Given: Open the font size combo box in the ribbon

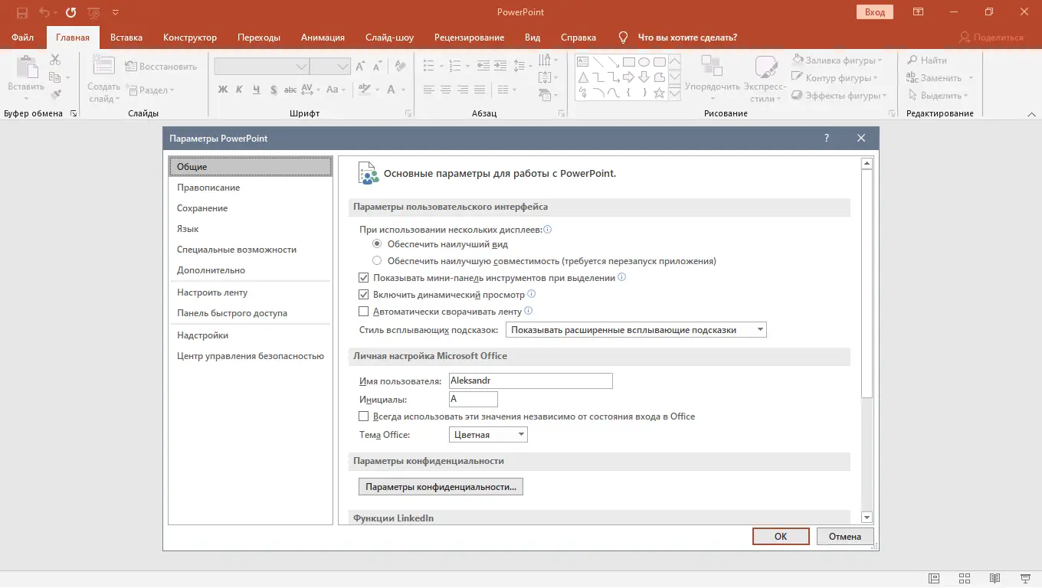Looking at the screenshot, I should (330, 67).
